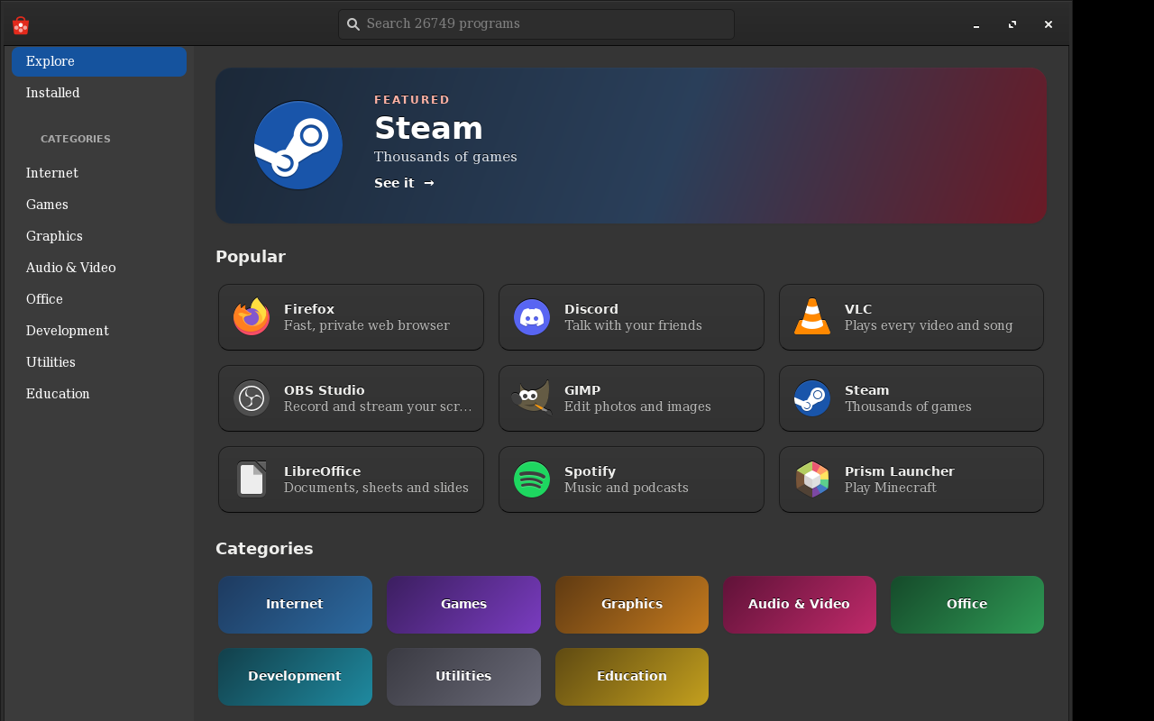
Task: Click the Firefox flame icon
Action: 252,317
